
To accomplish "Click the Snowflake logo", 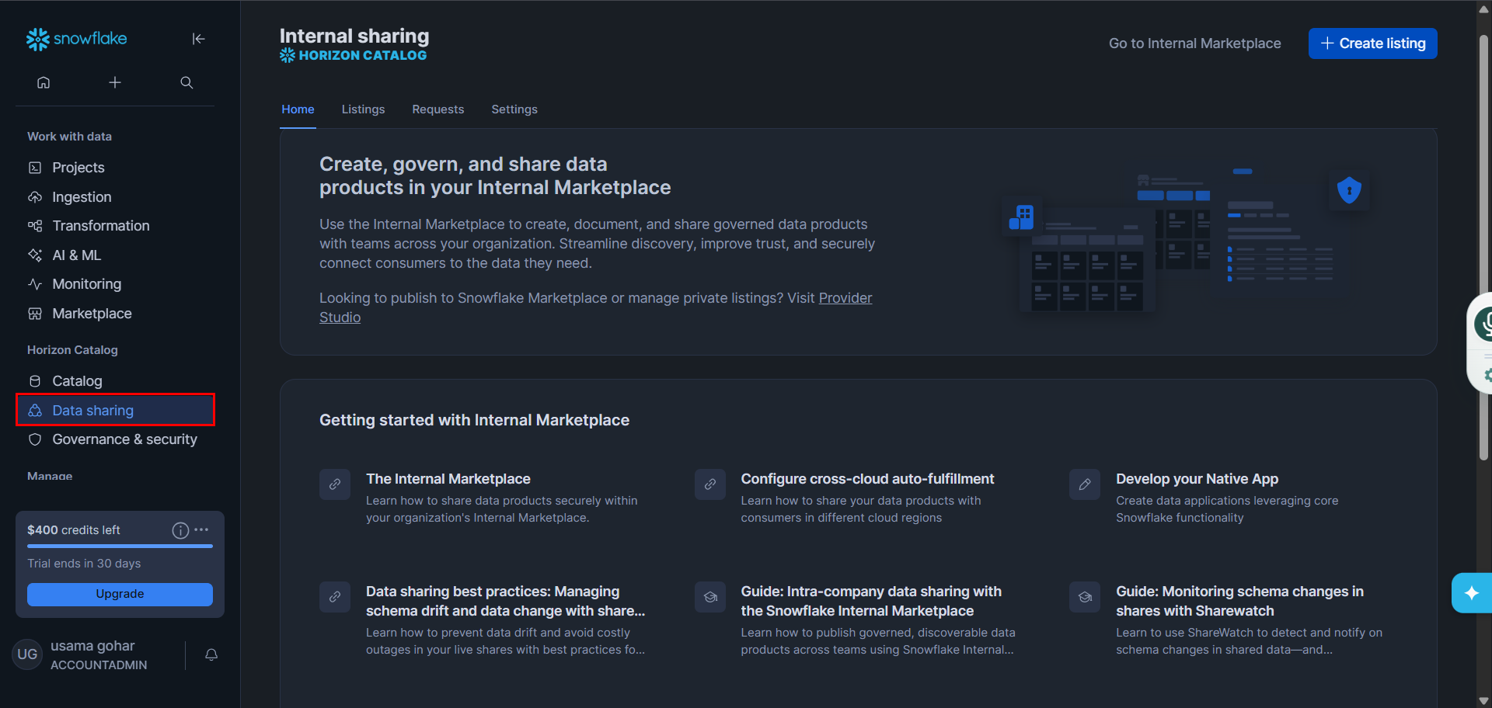I will pos(76,39).
